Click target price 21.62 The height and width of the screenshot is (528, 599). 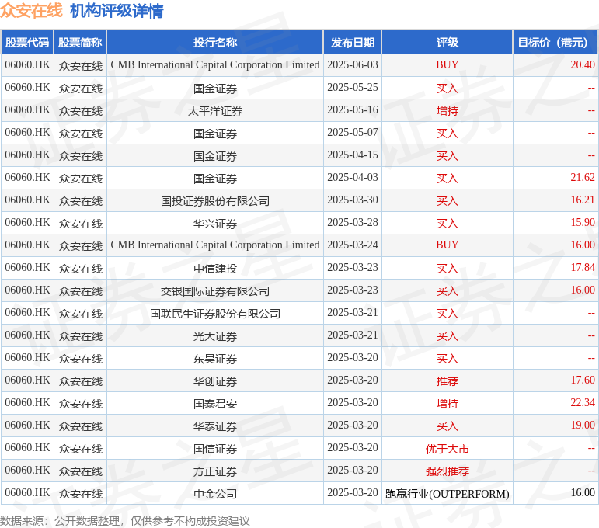(x=583, y=178)
